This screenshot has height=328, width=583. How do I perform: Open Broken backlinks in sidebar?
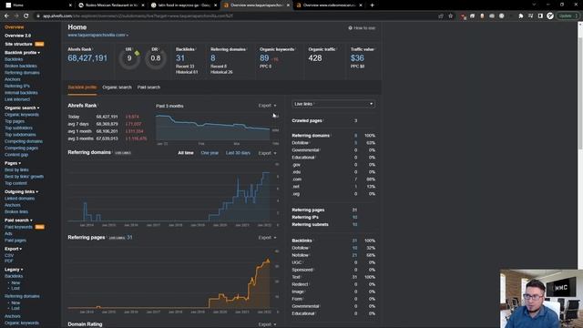21,67
